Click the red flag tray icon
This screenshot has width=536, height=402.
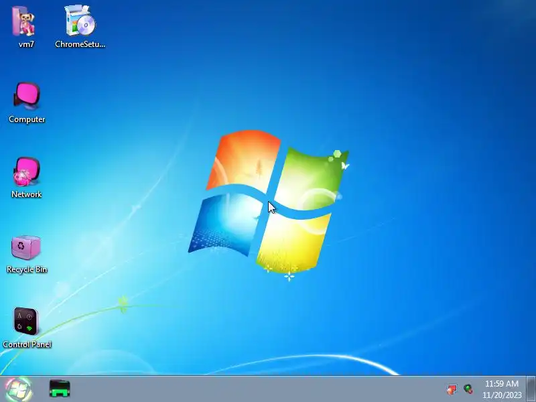click(452, 389)
